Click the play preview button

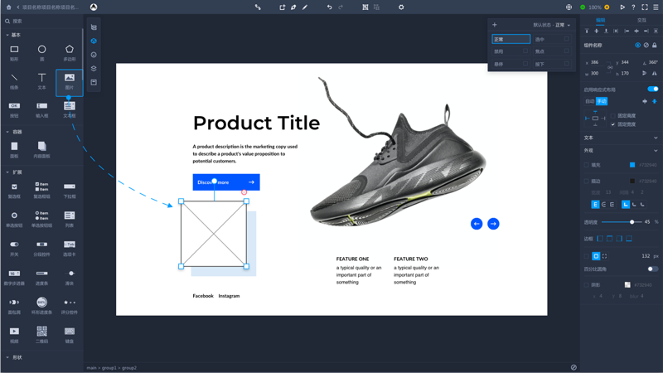pos(622,7)
